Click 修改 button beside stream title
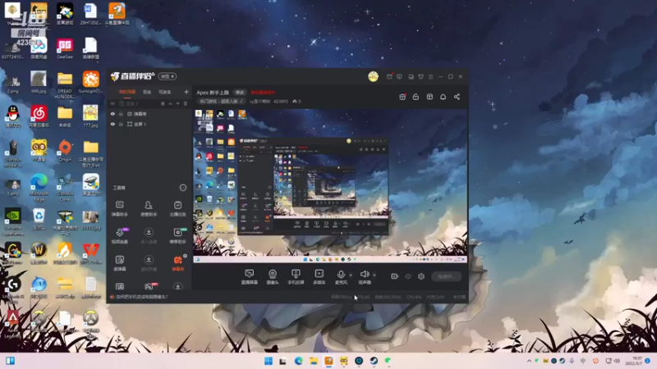The width and height of the screenshot is (657, 369). [x=240, y=93]
